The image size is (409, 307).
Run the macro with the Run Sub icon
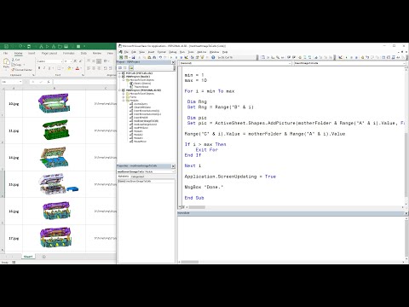(171, 57)
